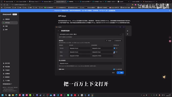The image size is (172, 97).
Task: Open a new browser tab
Action: tap(157, 2)
